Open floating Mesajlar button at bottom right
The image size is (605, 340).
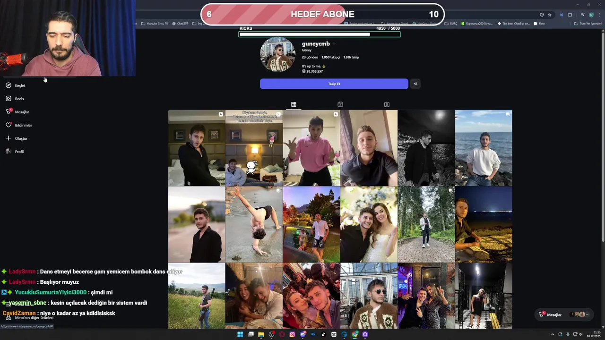(x=564, y=314)
